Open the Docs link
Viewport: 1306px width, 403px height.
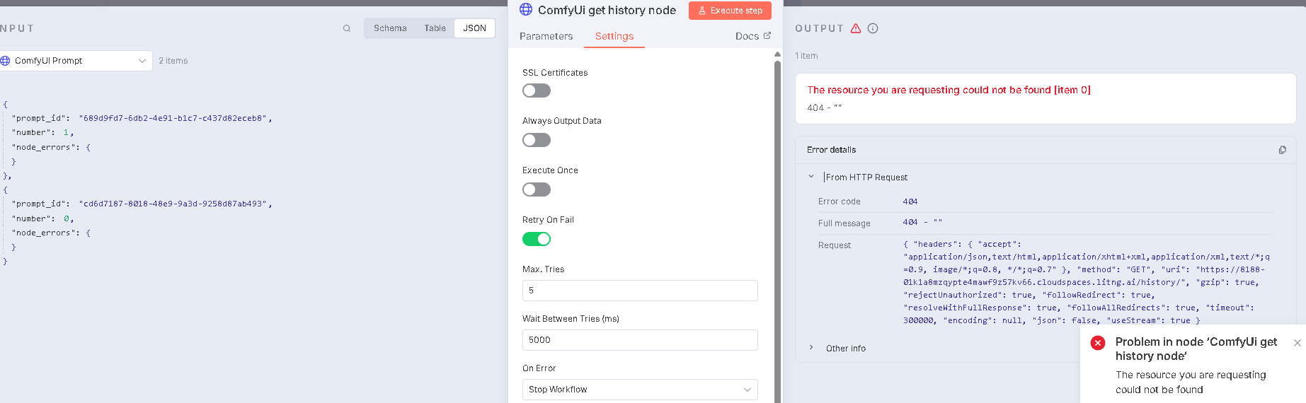(752, 36)
